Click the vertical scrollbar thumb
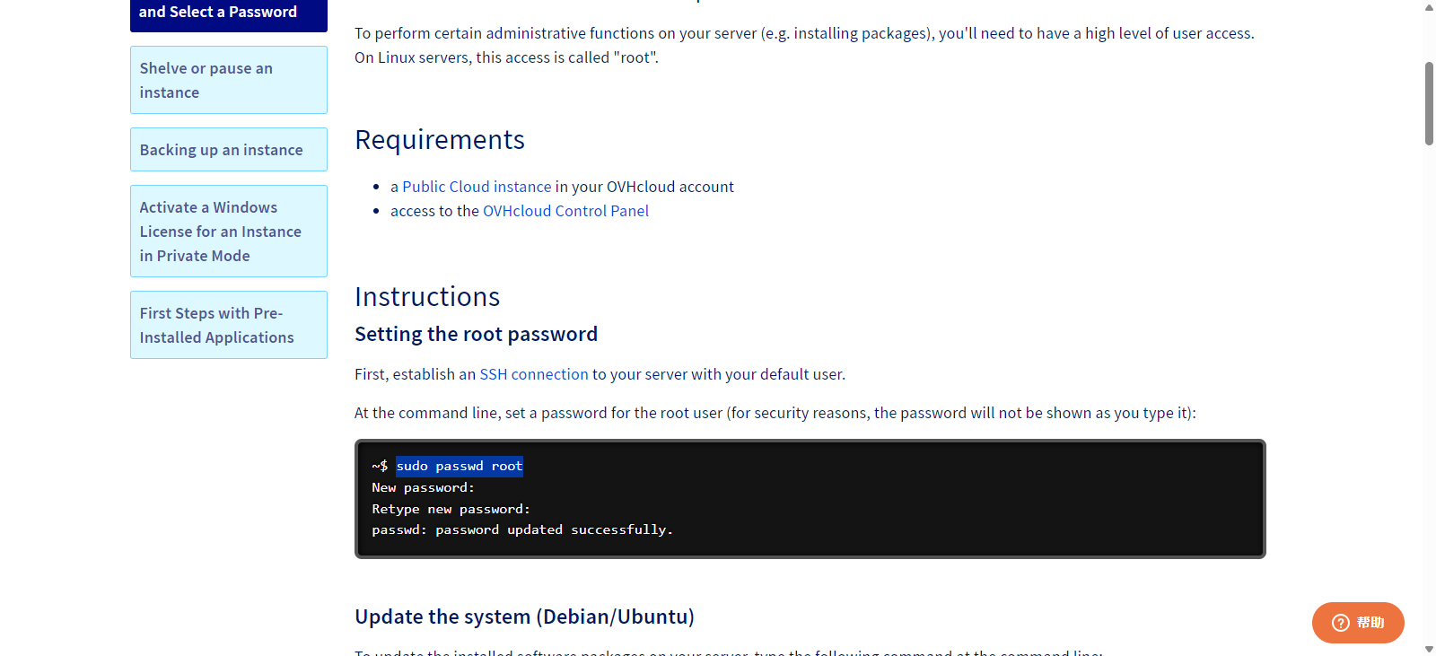 coord(1429,103)
